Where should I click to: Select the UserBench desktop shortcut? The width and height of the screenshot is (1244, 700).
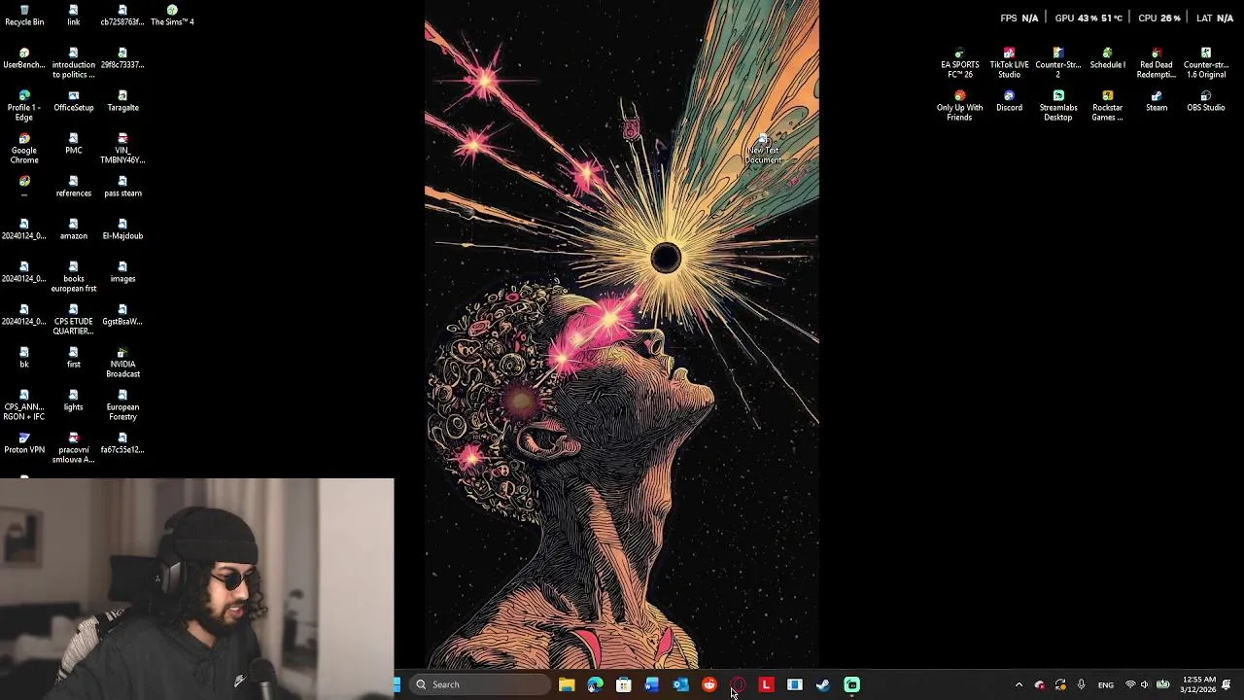[x=24, y=57]
